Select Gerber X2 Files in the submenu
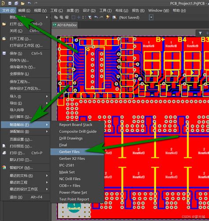This screenshot has height=221, width=209. pos(77,159)
